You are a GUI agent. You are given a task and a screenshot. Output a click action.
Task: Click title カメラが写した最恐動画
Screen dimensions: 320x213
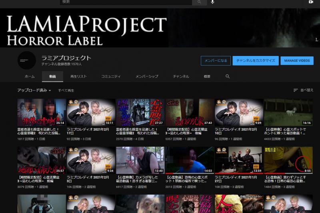pyautogui.click(x=137, y=179)
